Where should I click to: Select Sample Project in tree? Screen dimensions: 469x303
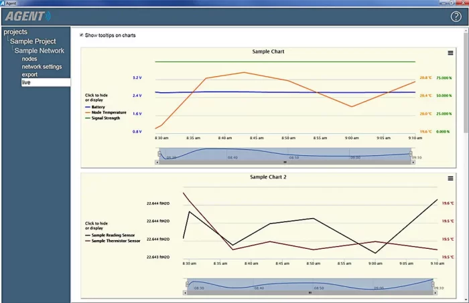point(33,41)
